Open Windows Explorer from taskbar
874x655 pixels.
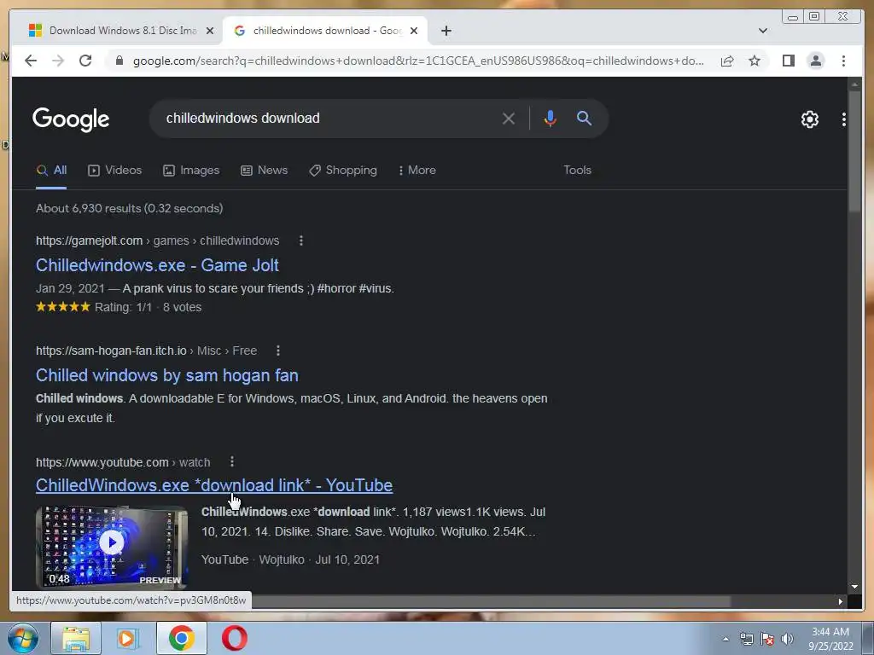point(76,638)
